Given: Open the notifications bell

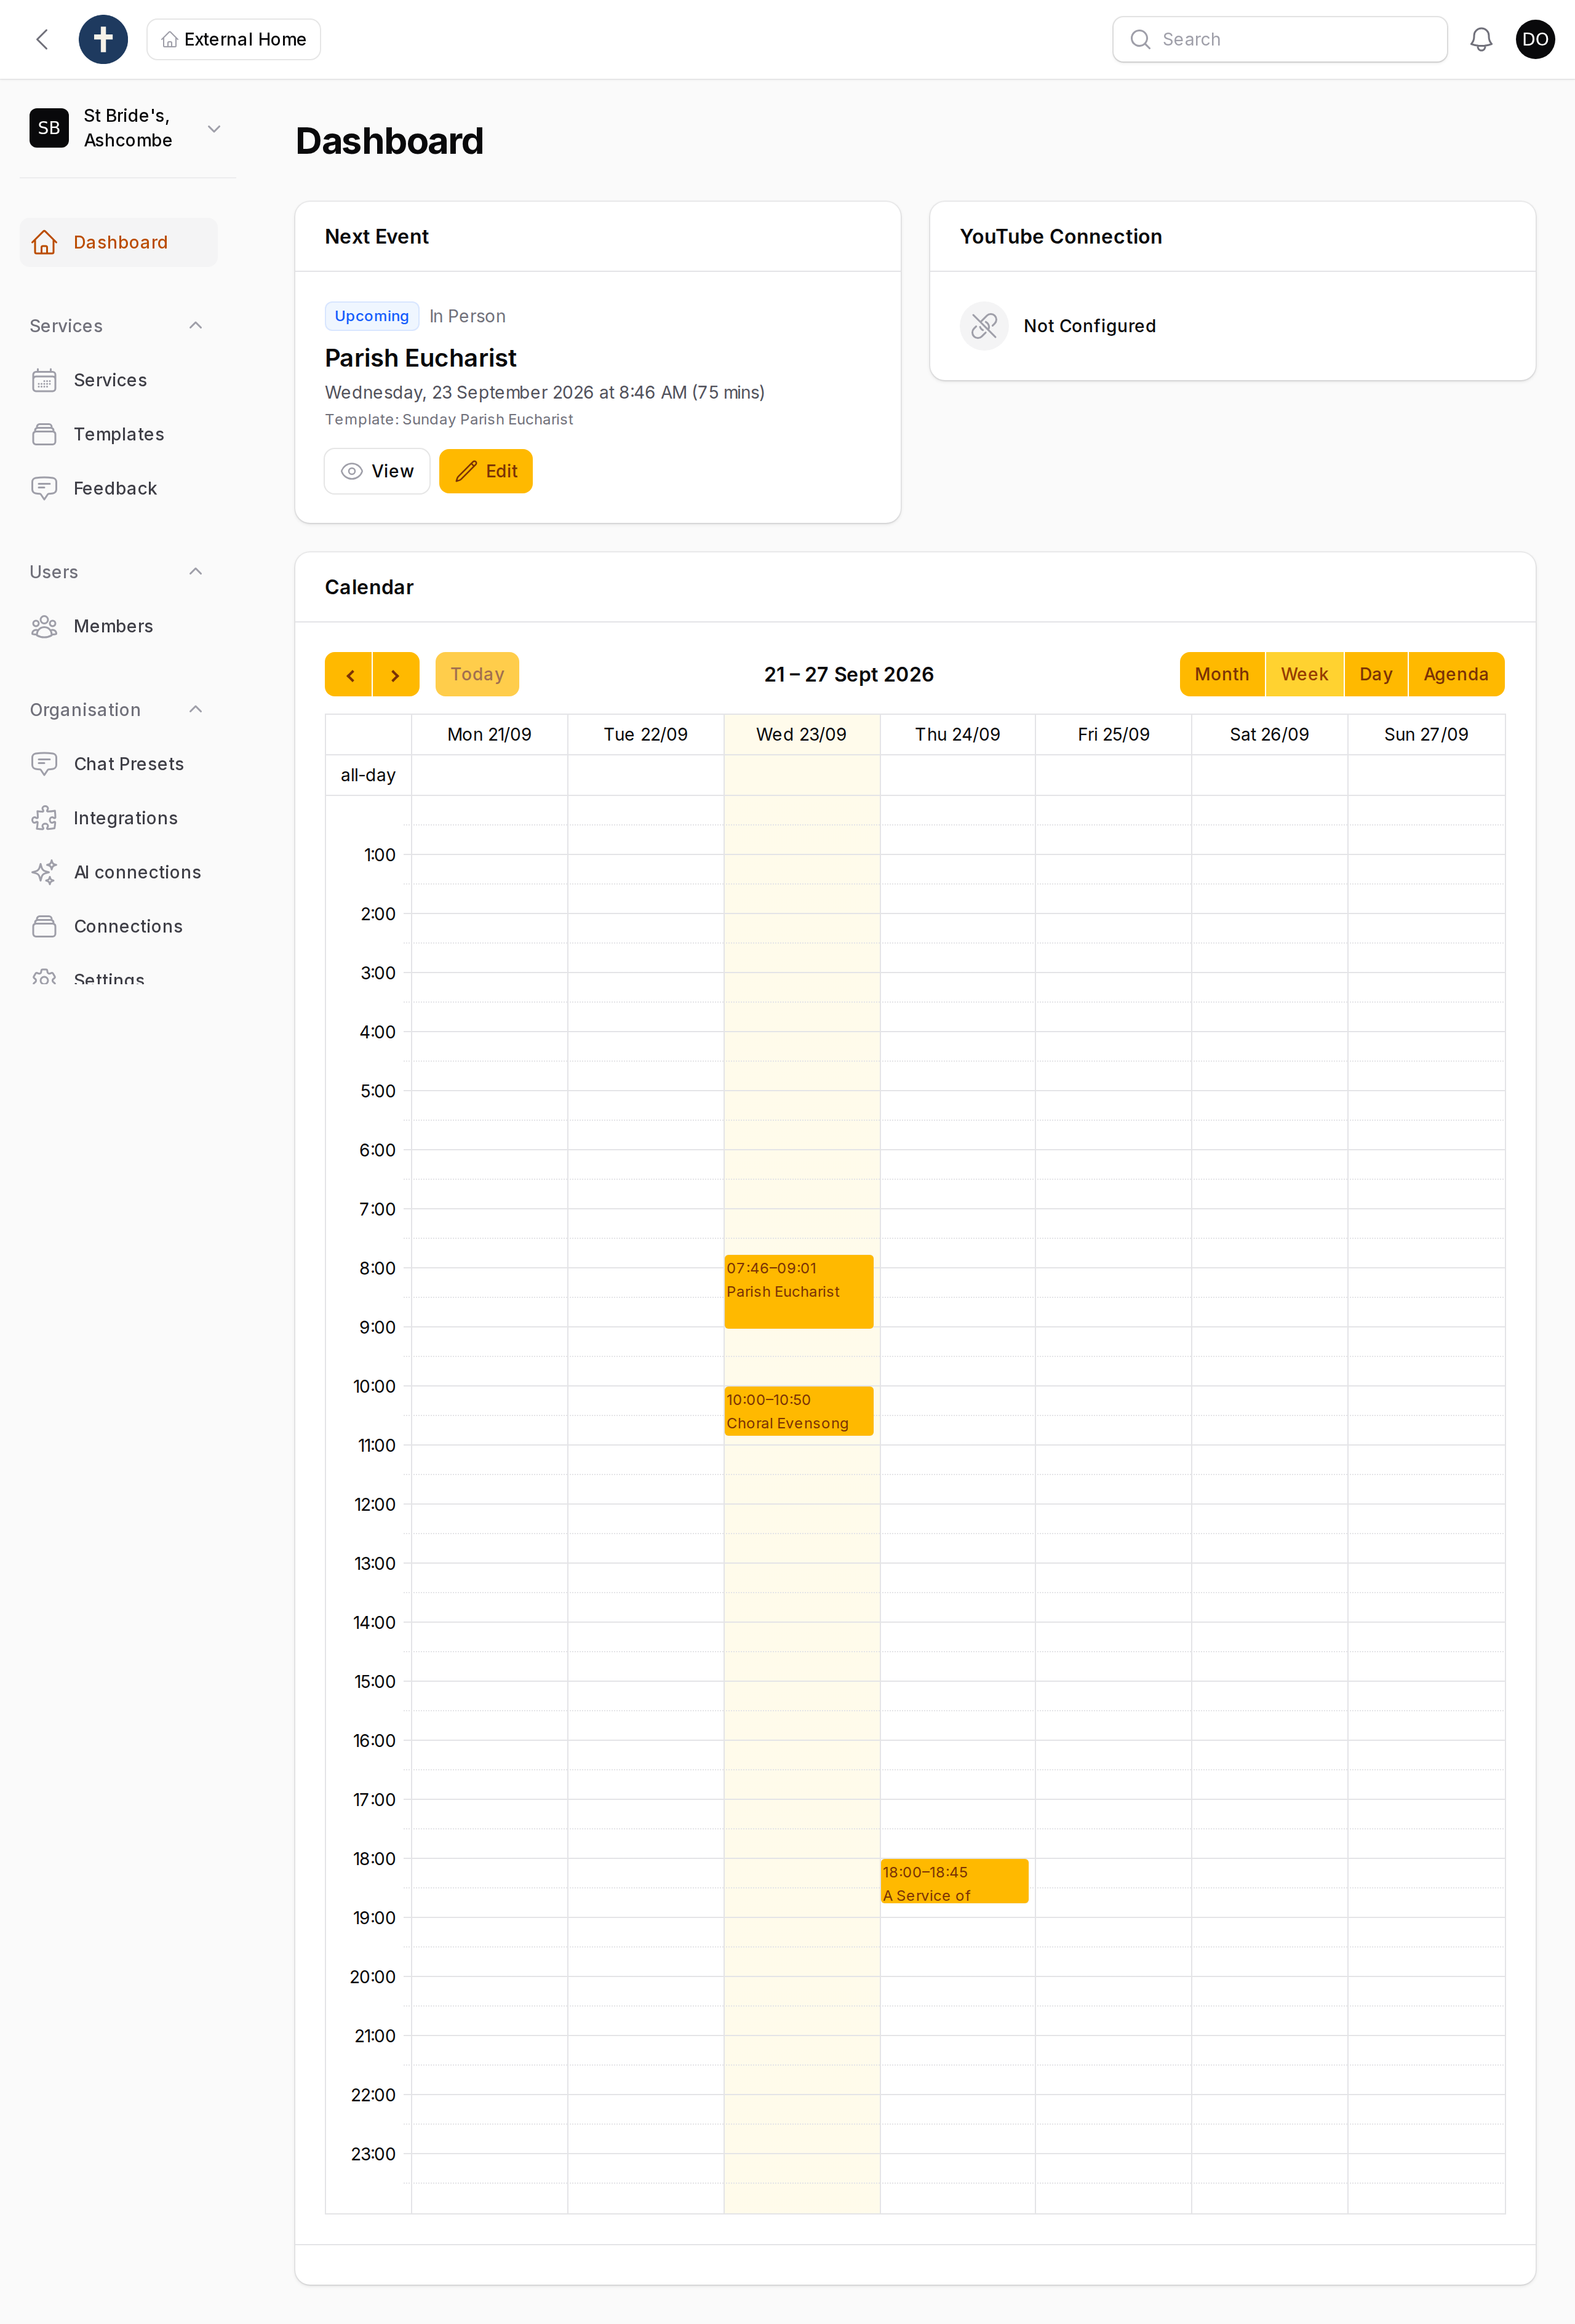Looking at the screenshot, I should pos(1481,39).
